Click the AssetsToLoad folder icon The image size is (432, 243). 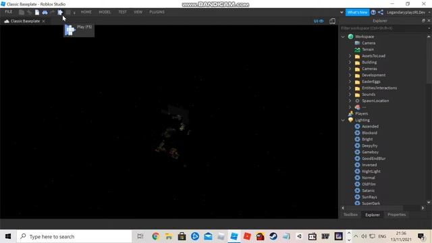point(357,56)
